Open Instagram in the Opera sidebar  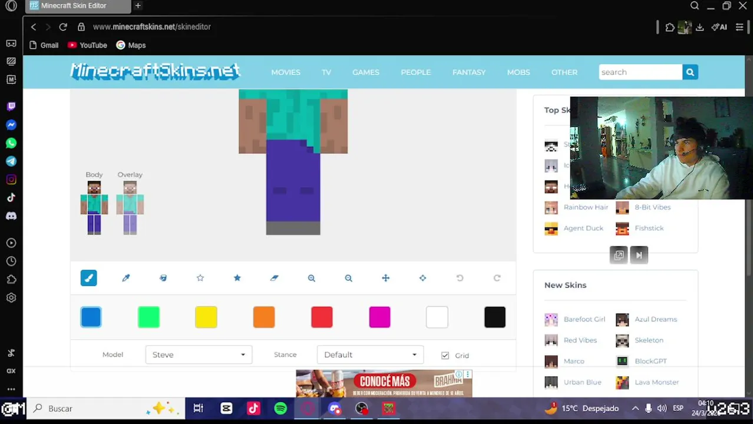11,180
